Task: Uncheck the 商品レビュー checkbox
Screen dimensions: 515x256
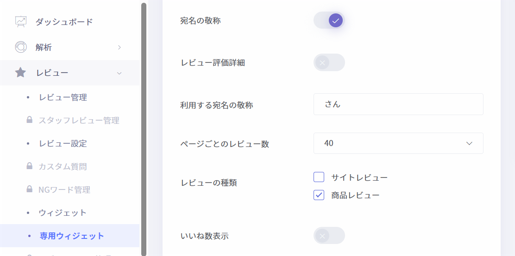Action: (x=319, y=195)
